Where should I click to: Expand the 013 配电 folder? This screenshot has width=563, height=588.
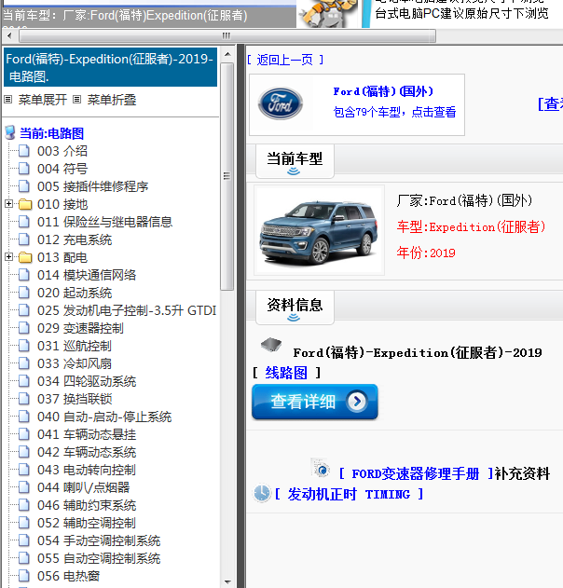coord(8,257)
